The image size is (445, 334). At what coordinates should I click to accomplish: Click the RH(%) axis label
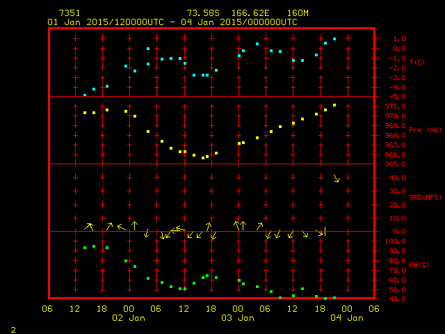(x=419, y=264)
